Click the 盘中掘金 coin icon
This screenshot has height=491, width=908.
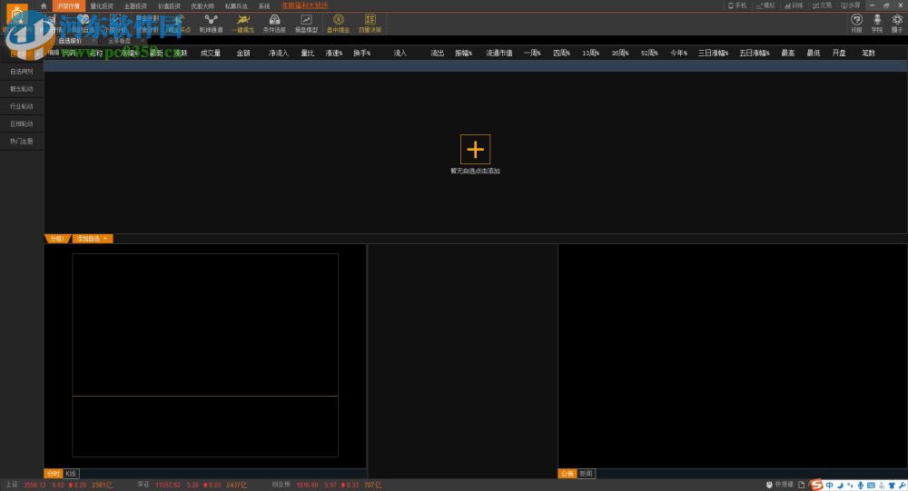click(x=338, y=23)
